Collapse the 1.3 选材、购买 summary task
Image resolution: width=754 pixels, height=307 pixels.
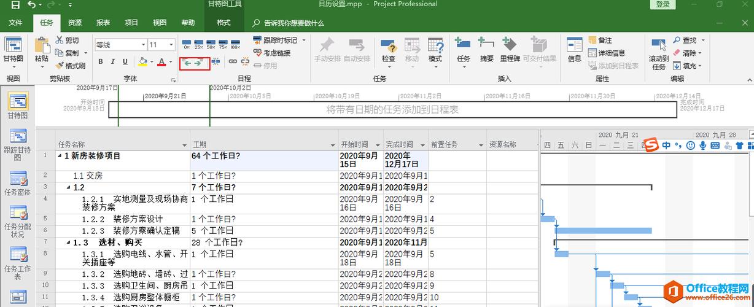[x=69, y=243]
